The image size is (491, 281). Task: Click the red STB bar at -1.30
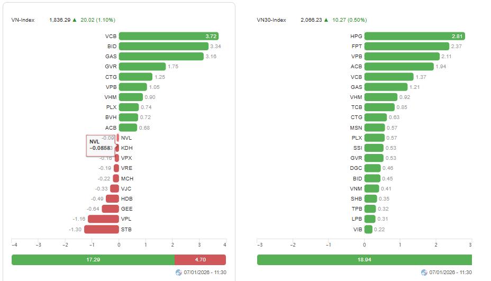[101, 229]
